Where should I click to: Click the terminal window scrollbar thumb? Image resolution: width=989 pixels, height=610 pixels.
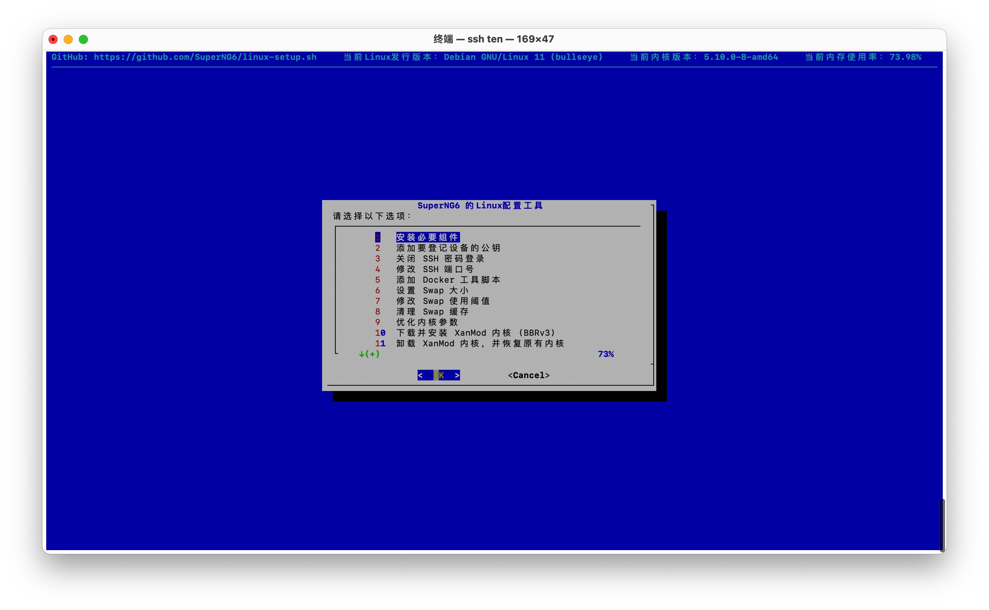click(x=942, y=525)
